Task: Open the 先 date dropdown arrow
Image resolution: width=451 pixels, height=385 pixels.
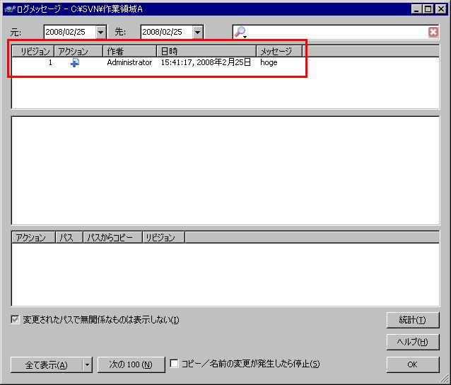Action: tap(198, 32)
